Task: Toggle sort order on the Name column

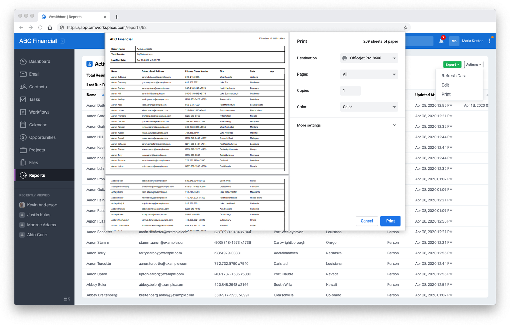Action: [x=96, y=94]
